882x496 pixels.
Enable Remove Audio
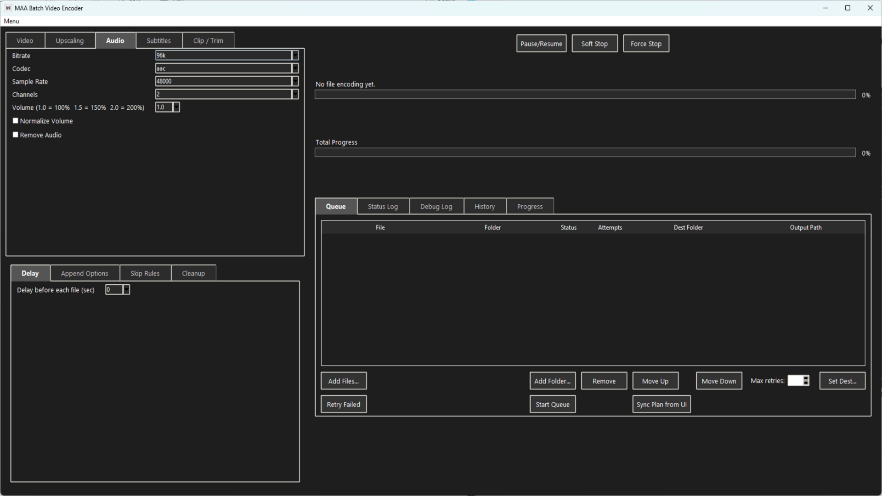click(15, 134)
